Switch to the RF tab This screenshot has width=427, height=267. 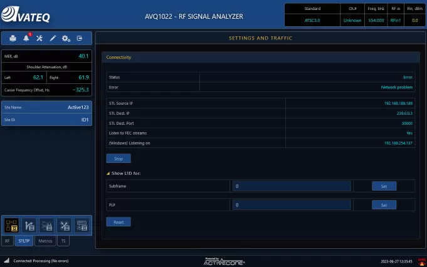pyautogui.click(x=8, y=241)
